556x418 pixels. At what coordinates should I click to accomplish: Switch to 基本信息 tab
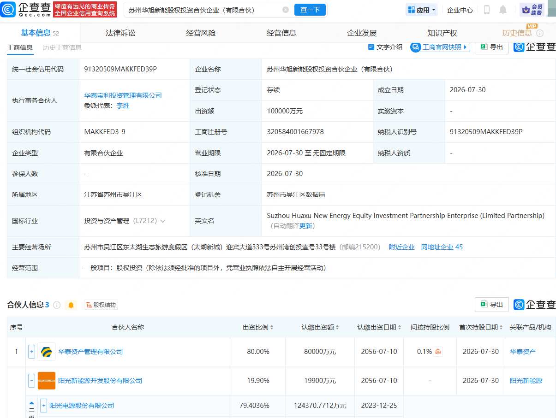(40, 33)
